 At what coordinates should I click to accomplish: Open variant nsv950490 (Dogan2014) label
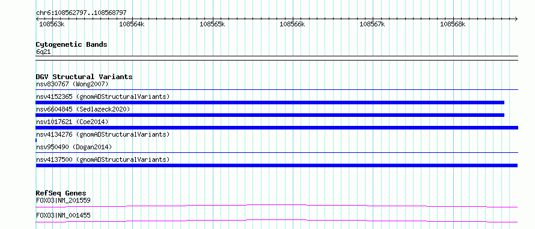[x=74, y=147]
